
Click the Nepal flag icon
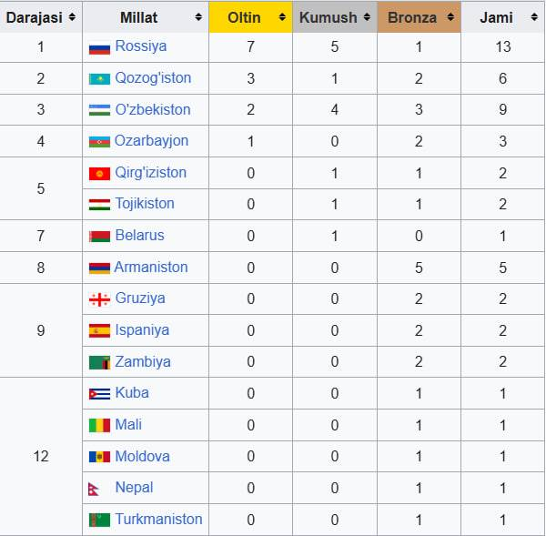click(x=97, y=489)
